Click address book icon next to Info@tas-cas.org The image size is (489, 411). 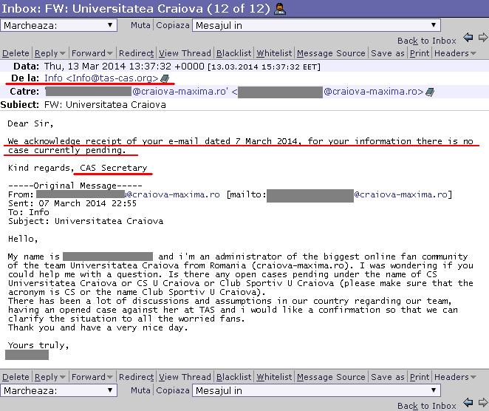coord(165,78)
